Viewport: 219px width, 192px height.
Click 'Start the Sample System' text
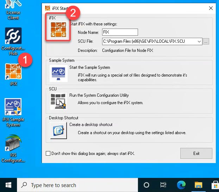pyautogui.click(x=90, y=67)
